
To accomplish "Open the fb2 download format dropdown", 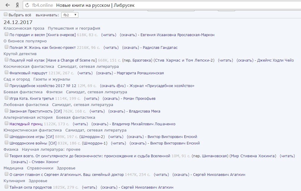I will tap(69, 15).
